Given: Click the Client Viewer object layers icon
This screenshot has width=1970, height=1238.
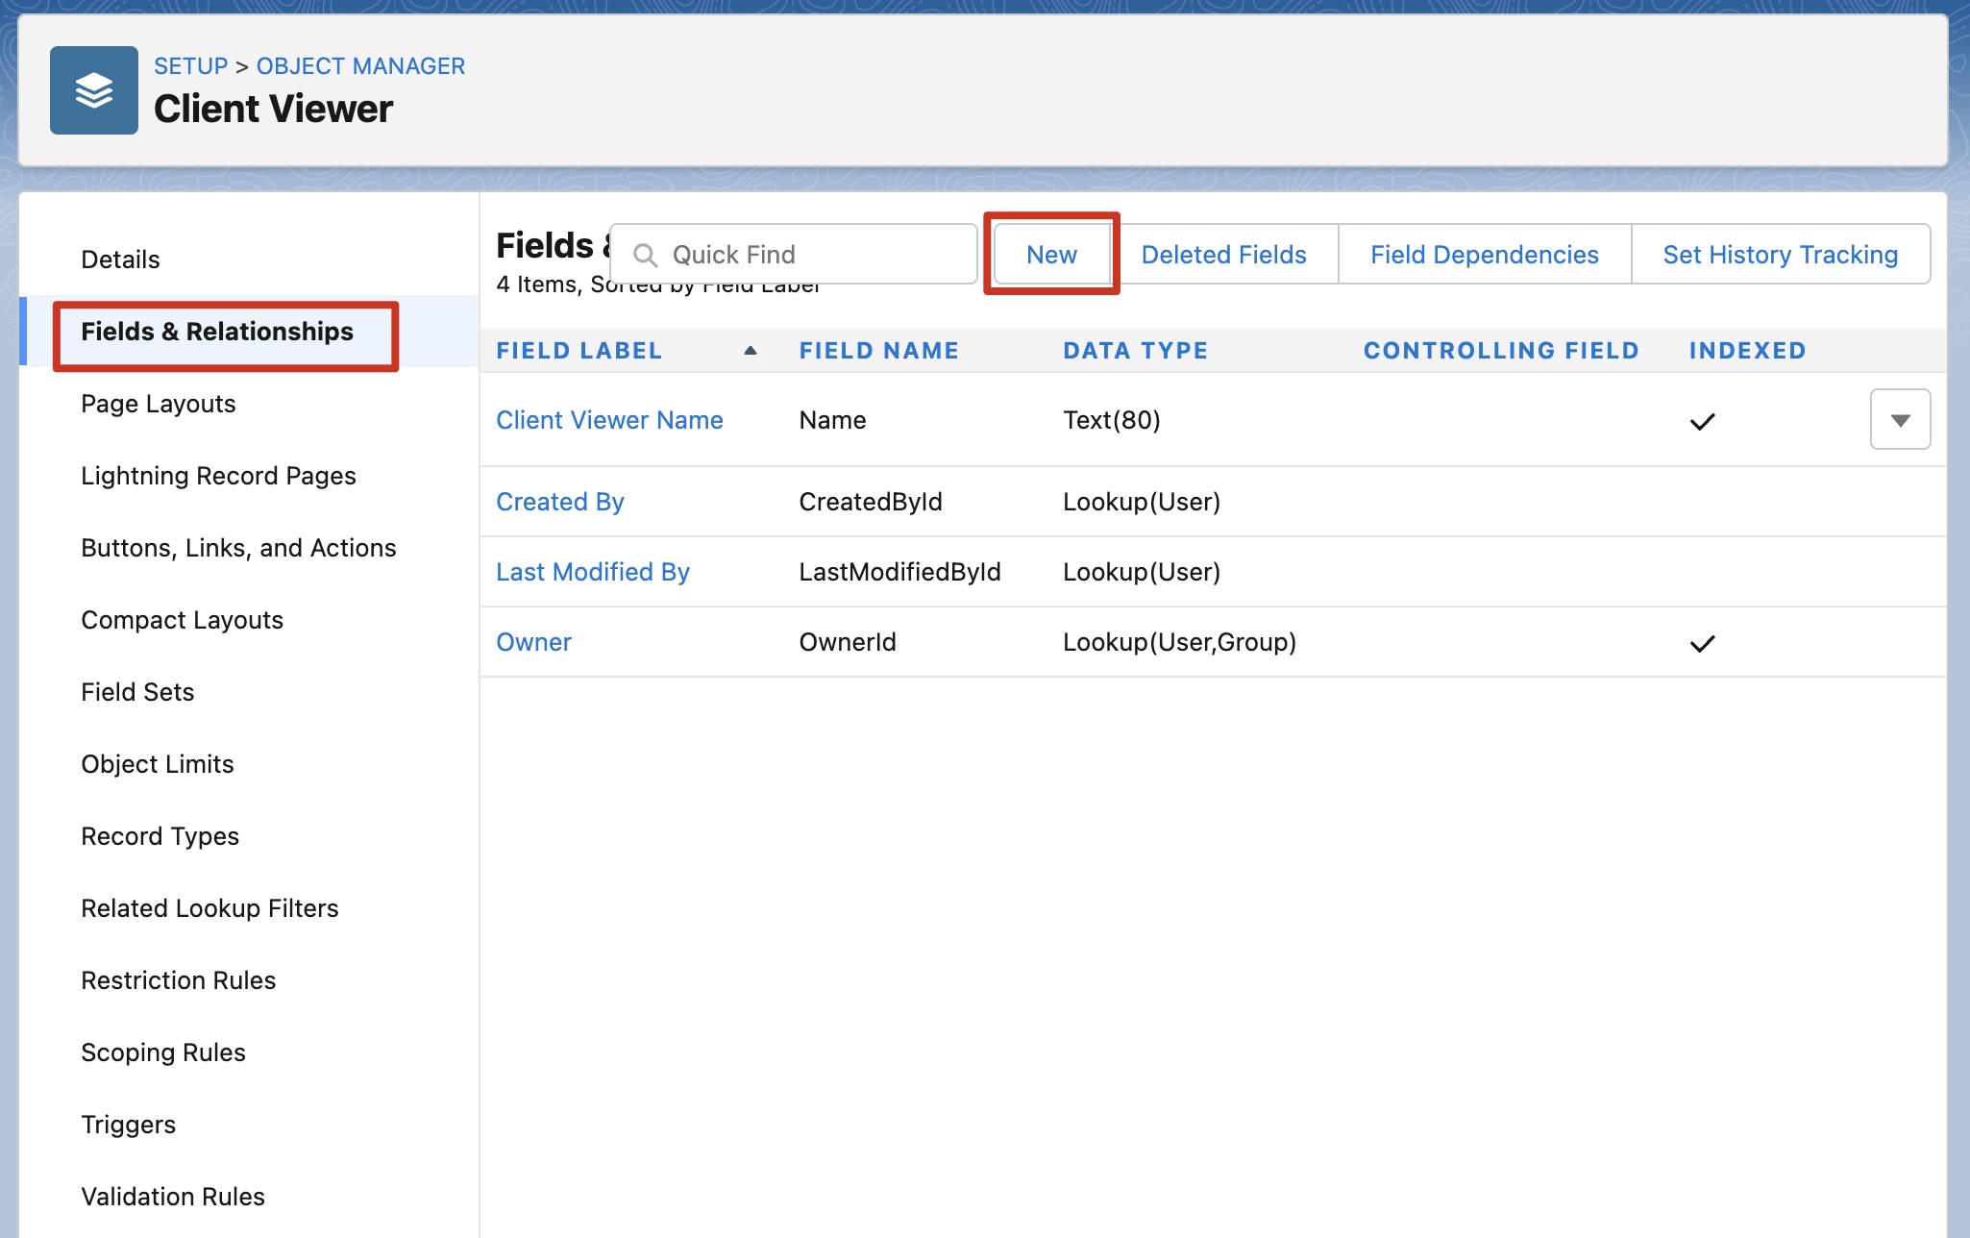Looking at the screenshot, I should tap(94, 90).
